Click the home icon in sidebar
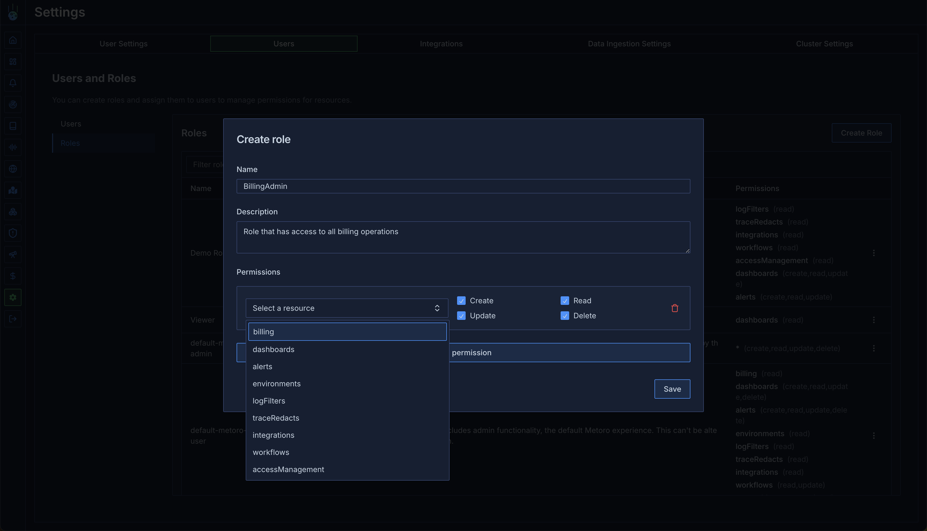 point(13,40)
